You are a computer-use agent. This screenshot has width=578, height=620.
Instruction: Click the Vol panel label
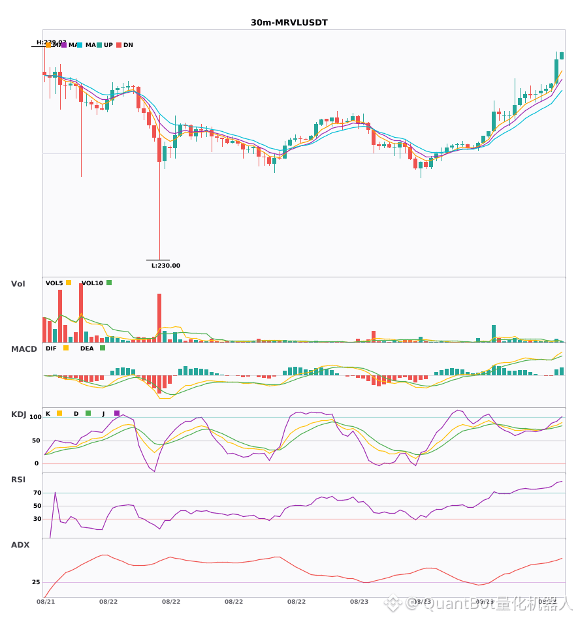click(18, 284)
